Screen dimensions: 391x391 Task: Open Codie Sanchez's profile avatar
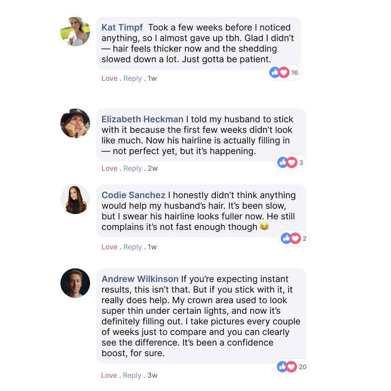coord(75,199)
